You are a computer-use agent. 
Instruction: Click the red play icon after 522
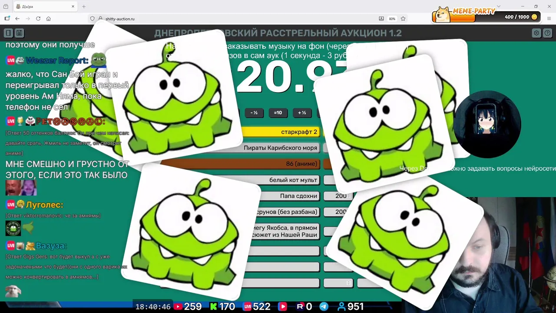(283, 306)
